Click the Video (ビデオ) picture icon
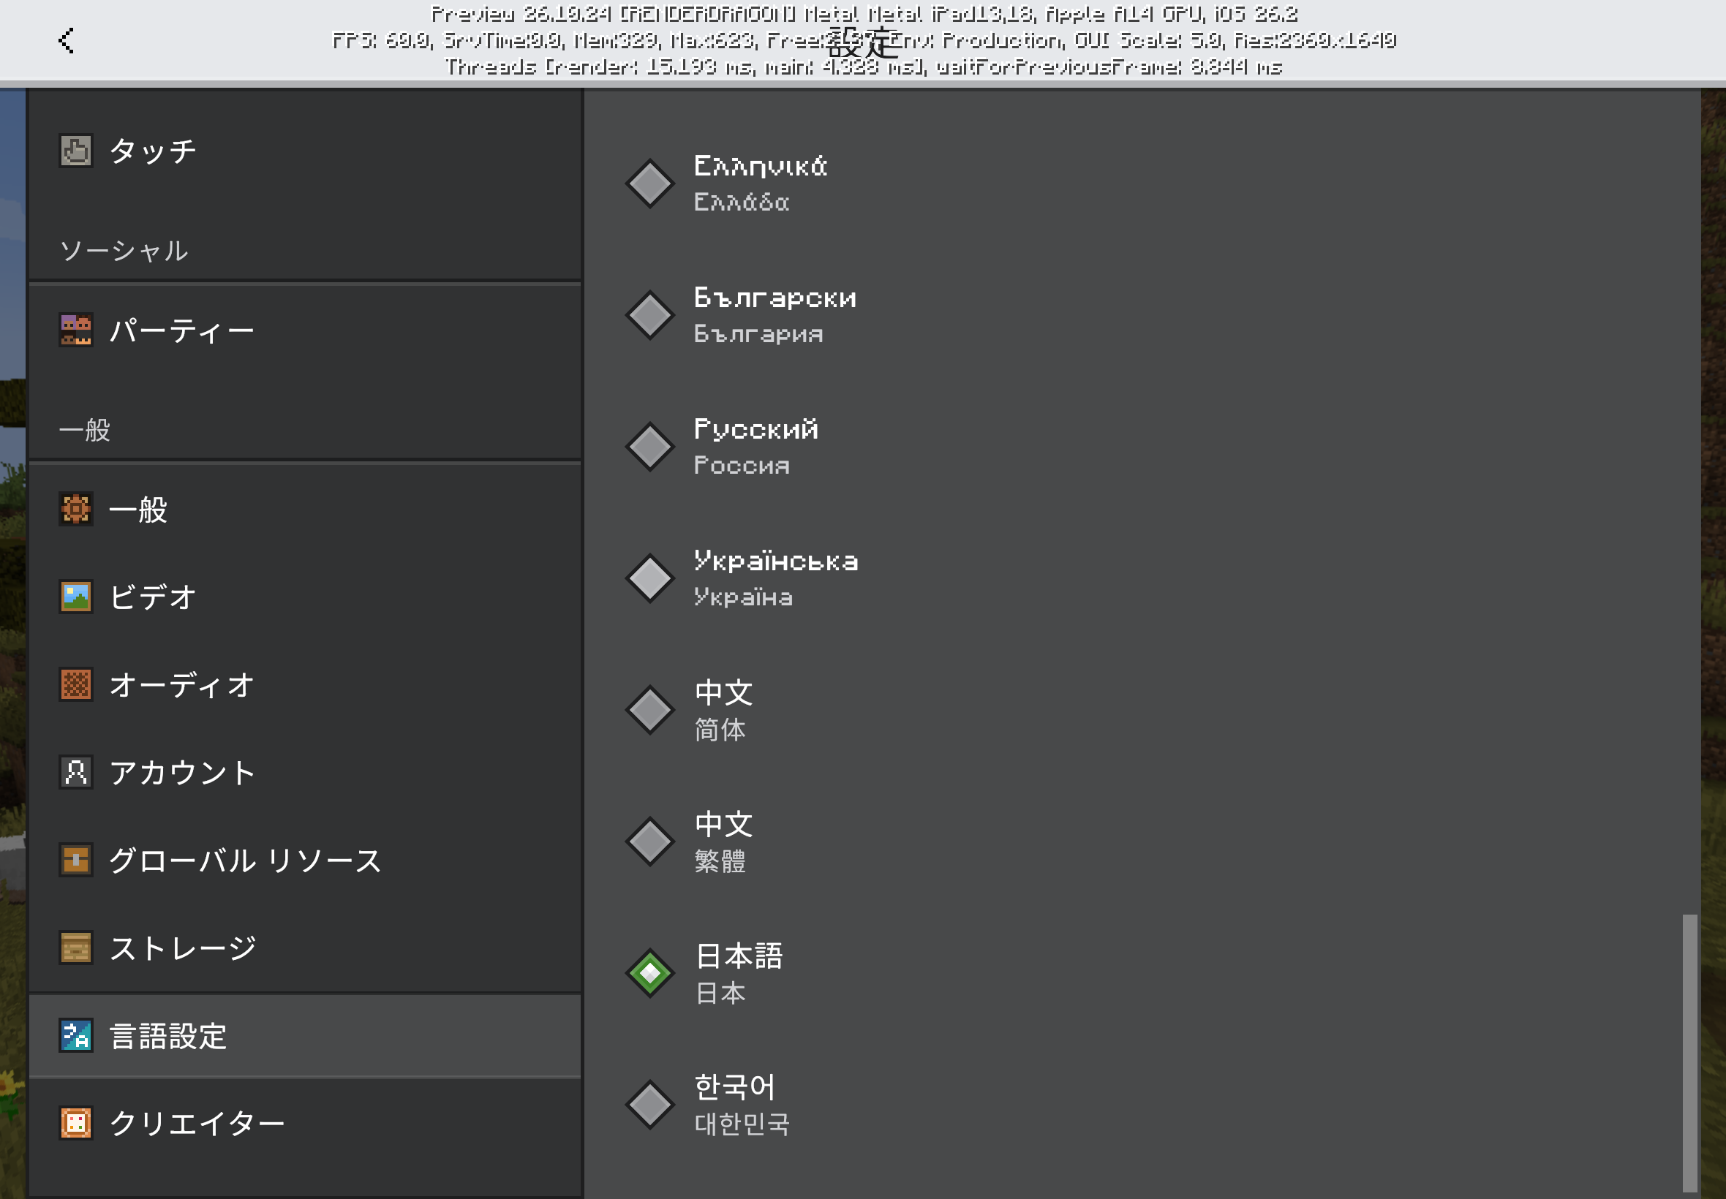 (76, 597)
